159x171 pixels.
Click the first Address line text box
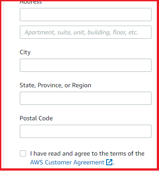[x=85, y=15]
